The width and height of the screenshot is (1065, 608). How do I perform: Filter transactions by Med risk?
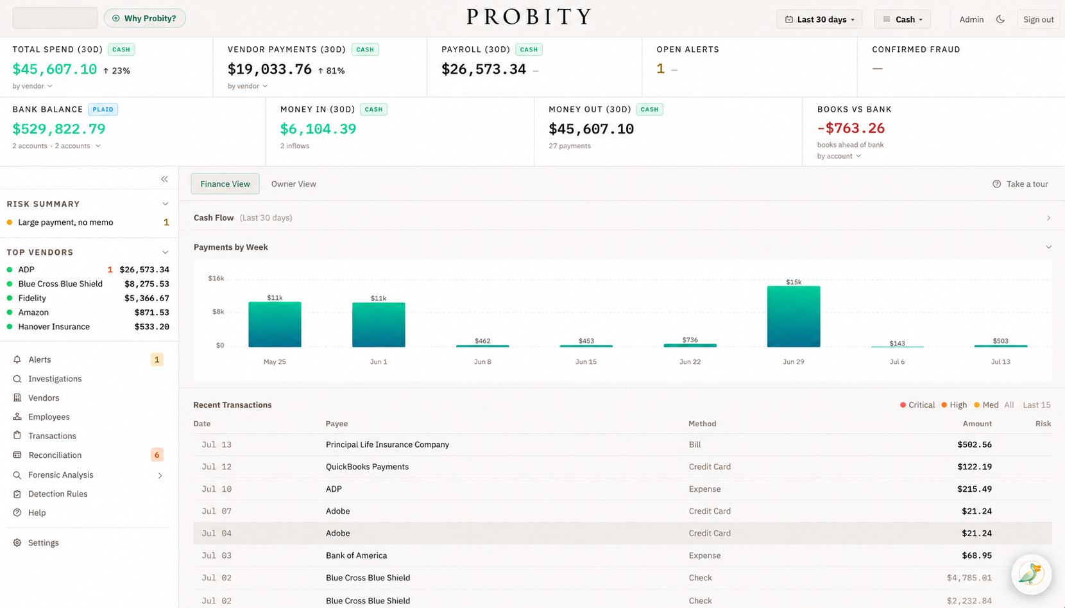(x=986, y=405)
